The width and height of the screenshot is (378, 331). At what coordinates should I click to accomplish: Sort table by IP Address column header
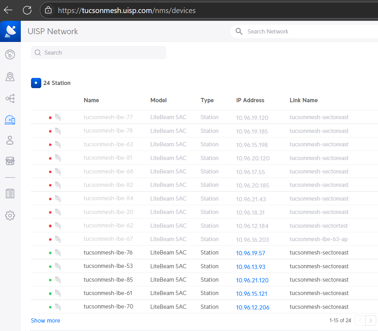(x=250, y=100)
